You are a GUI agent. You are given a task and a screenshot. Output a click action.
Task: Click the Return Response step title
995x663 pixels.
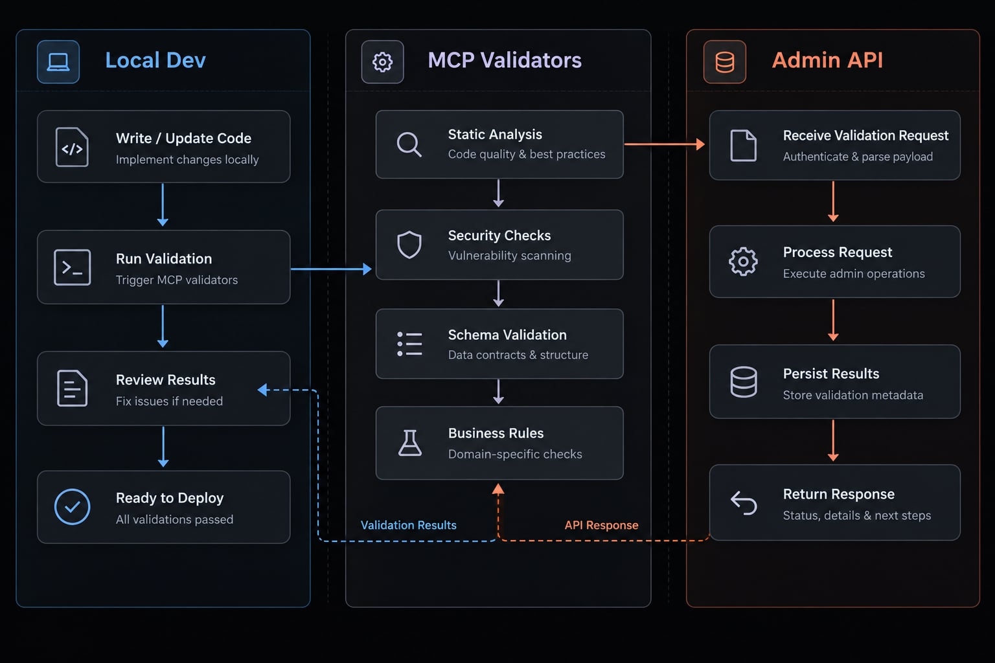[839, 494]
